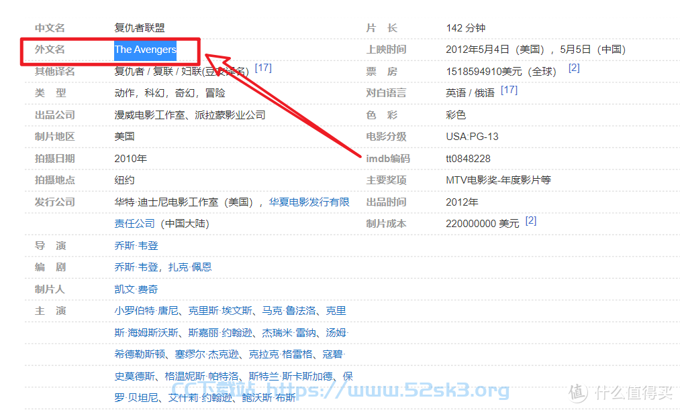The width and height of the screenshot is (680, 410).
Task: Select 2012年 in the 出品时间 row
Action: coord(463,202)
